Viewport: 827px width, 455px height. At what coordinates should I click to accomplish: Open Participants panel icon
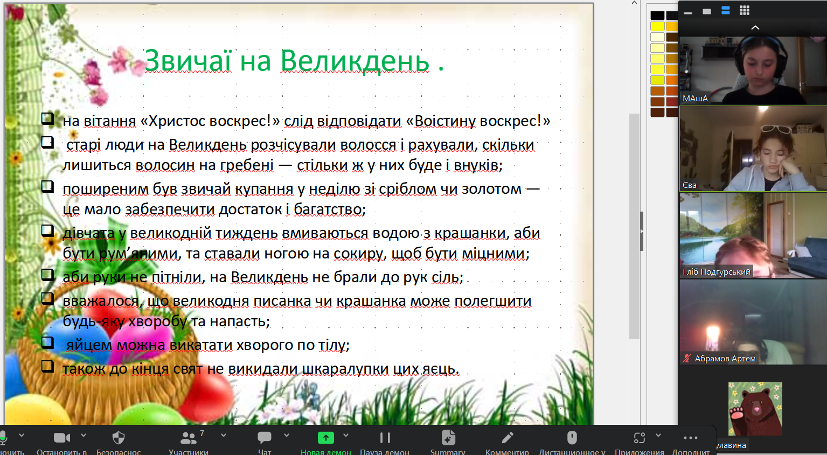[188, 438]
